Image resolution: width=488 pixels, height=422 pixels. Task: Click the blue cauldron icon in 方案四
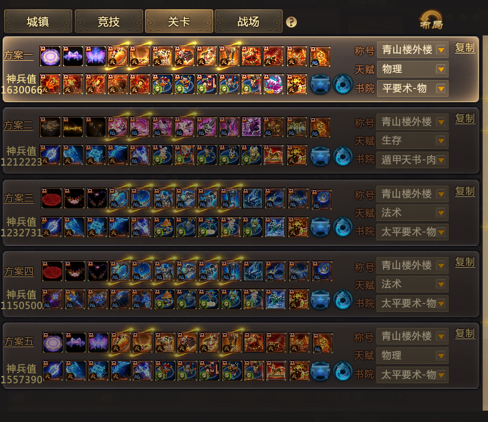(320, 300)
